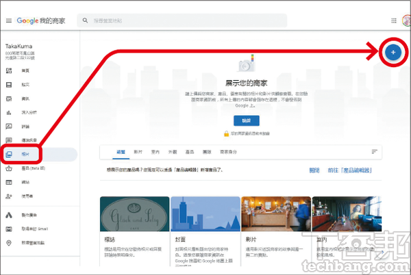
Task: Switch to the 影片 video tab
Action: tap(138, 152)
